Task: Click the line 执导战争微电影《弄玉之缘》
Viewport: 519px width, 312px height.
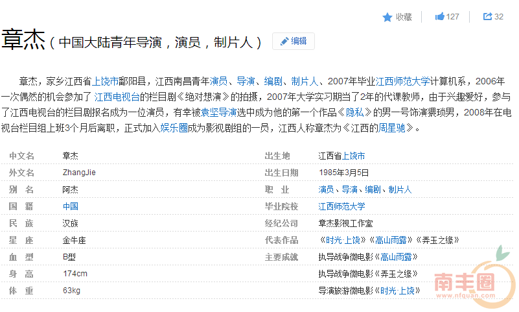Action: pos(368,274)
